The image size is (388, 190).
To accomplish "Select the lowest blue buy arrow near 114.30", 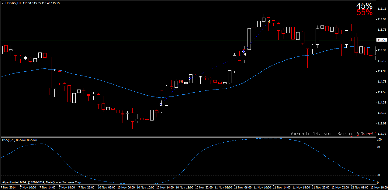I will click(161, 104).
